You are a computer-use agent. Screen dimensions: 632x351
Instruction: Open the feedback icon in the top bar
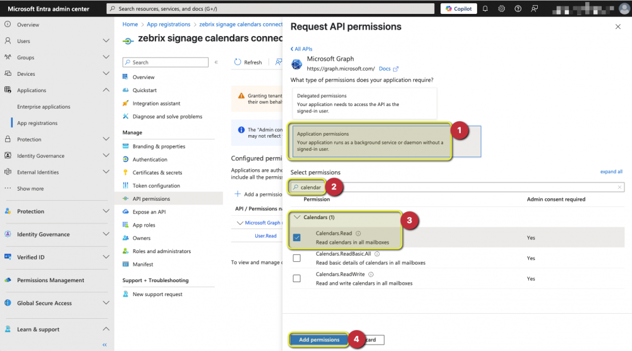(535, 8)
